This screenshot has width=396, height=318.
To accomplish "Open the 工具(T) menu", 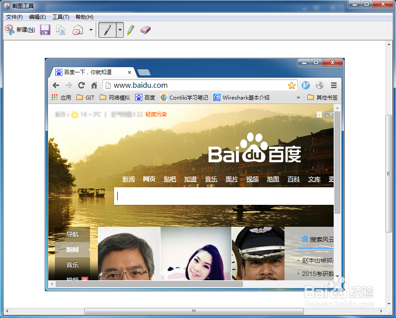I will (x=61, y=17).
